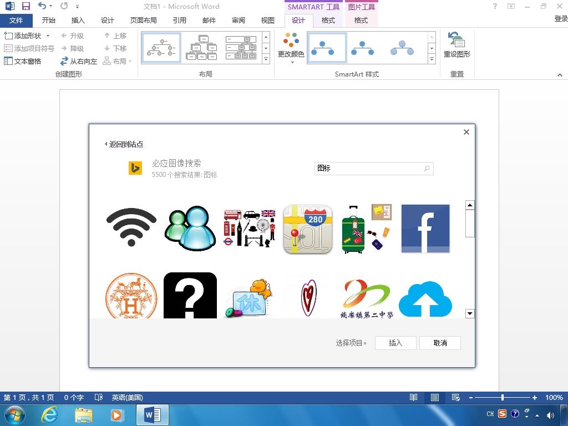Select the Facebook logo image
The image size is (568, 426).
[x=425, y=229]
